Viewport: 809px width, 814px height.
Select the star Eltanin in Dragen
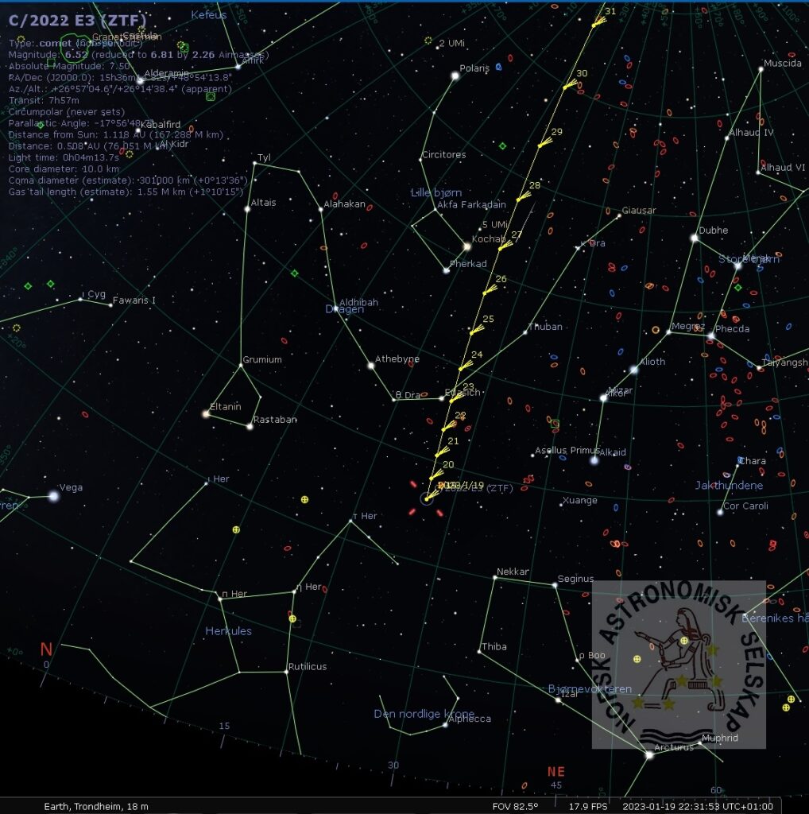[207, 413]
